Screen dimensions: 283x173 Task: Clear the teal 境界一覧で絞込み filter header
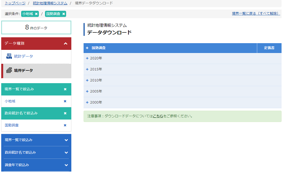tap(65, 89)
